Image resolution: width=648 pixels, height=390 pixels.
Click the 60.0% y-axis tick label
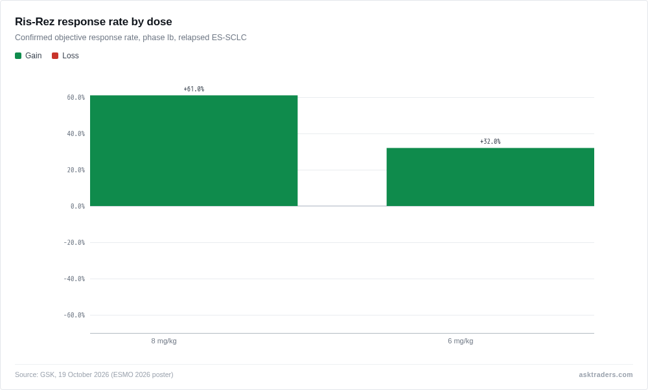click(x=76, y=97)
